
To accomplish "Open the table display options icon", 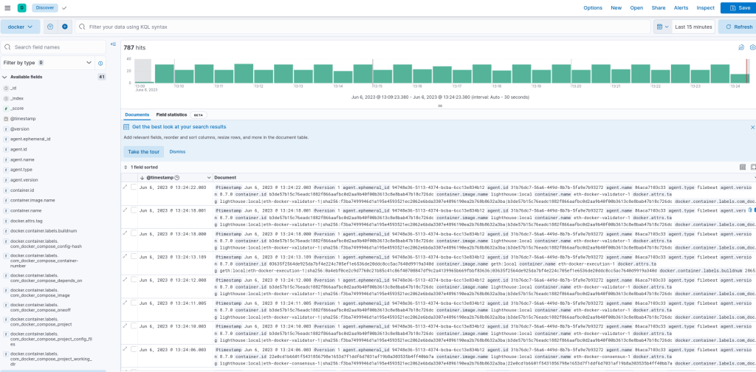I will click(x=742, y=167).
